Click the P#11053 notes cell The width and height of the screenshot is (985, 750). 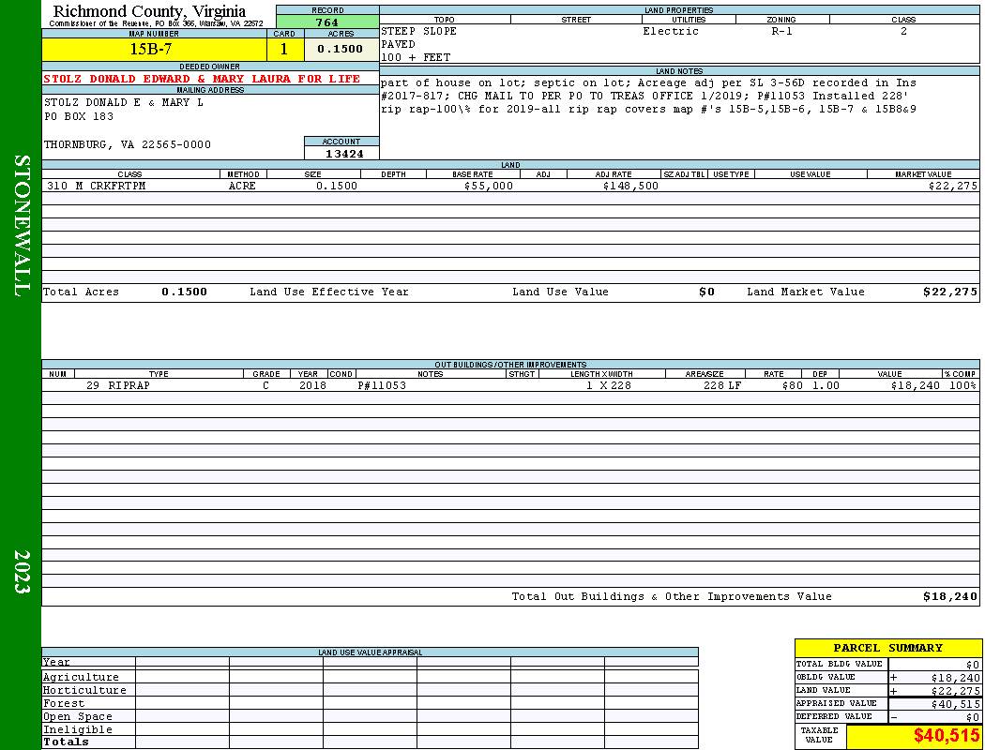[x=382, y=385]
